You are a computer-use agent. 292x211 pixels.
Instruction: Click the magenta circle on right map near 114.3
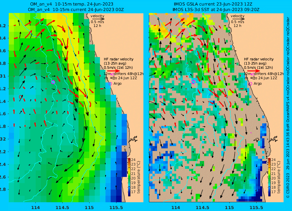coord(193,82)
